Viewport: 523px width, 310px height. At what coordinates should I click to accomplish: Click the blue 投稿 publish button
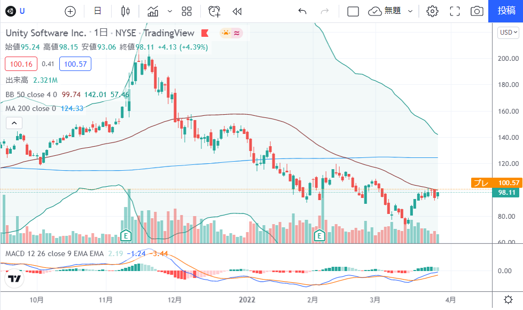point(506,11)
